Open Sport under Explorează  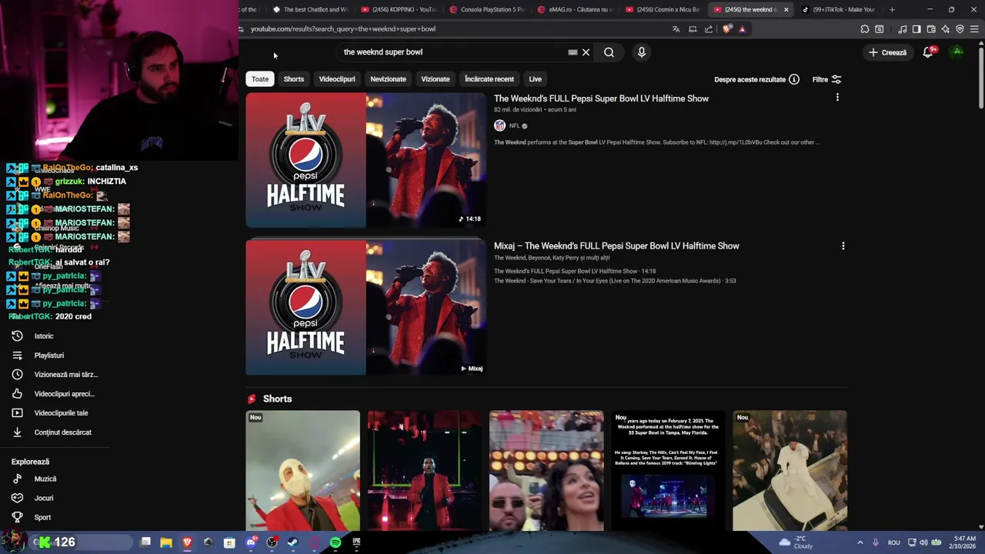click(x=42, y=517)
